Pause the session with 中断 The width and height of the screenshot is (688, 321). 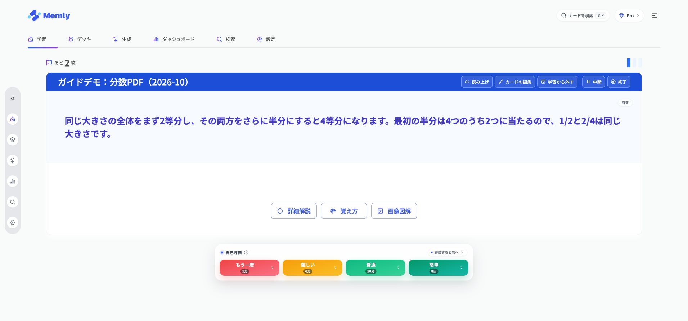click(x=594, y=82)
